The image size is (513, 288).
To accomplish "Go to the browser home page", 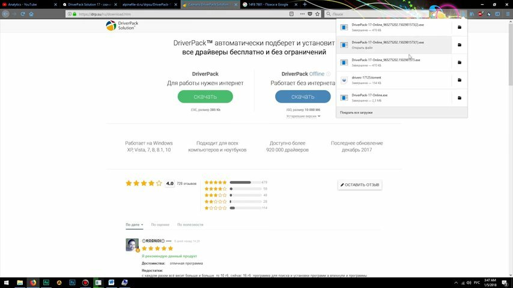I will 31,14.
